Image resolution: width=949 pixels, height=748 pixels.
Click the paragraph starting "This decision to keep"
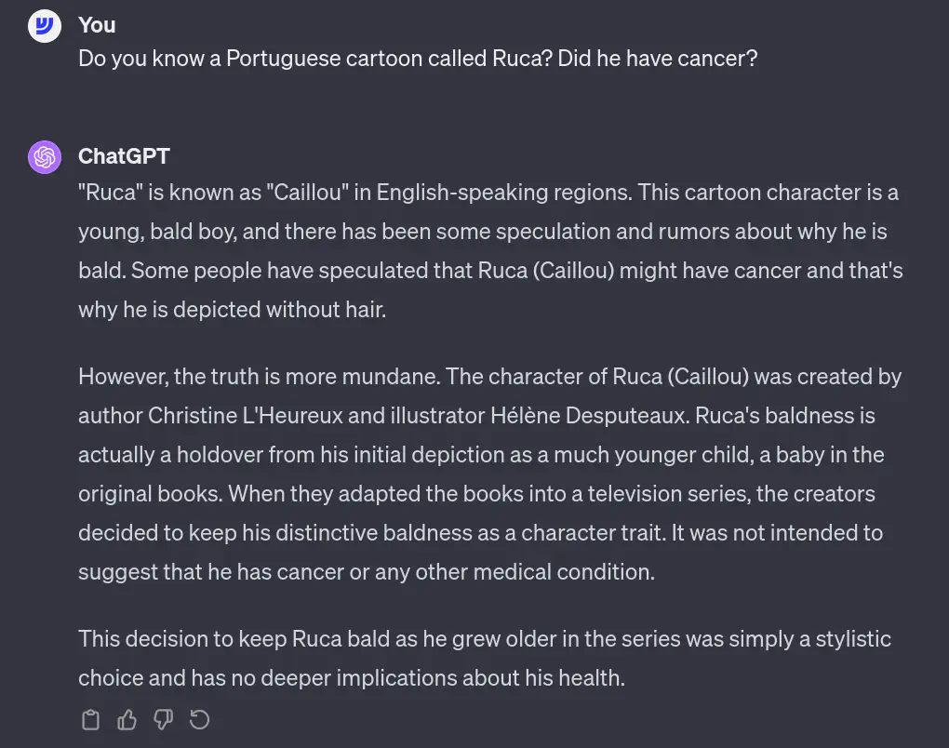click(x=485, y=659)
